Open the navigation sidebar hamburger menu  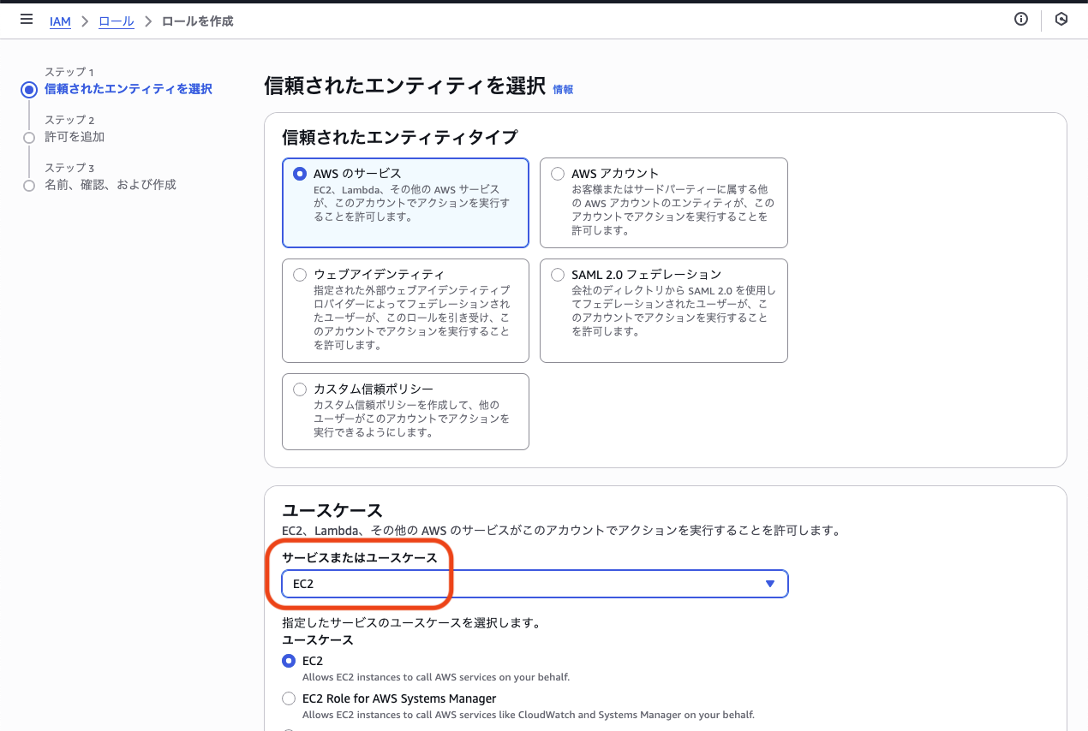[26, 20]
